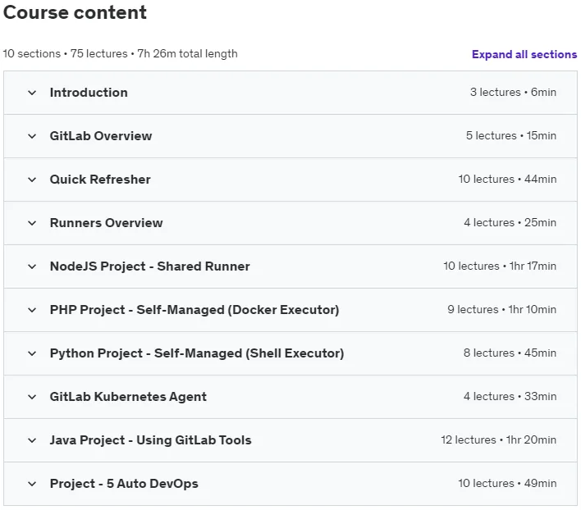The height and width of the screenshot is (510, 581).
Task: Click the '10 lectures • 1hr 17min' text
Action: pos(500,266)
